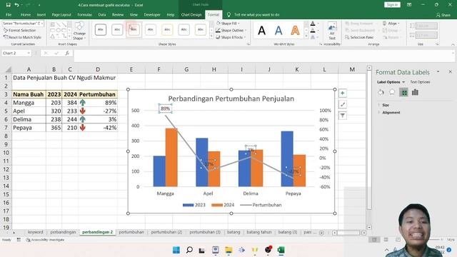457x257 pixels.
Task: Switch to Excel icon in the taskbar
Action: [x=281, y=250]
